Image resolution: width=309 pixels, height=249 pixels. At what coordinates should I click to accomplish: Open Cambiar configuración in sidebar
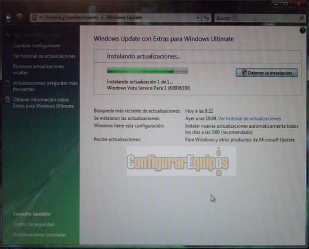37,46
